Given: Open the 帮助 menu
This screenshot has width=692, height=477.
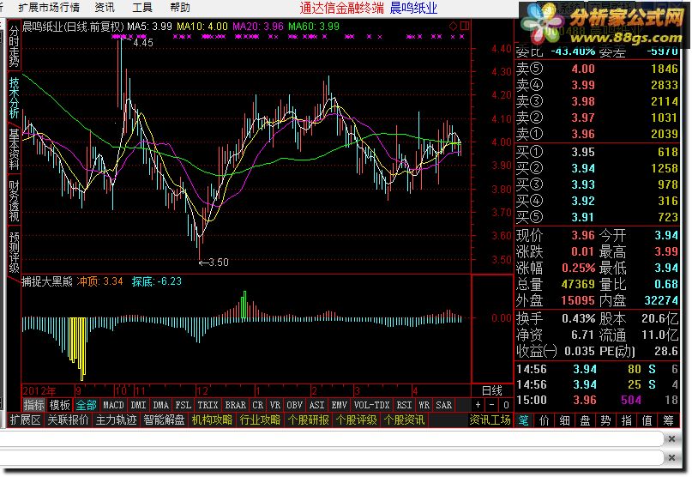Looking at the screenshot, I should coord(179,8).
